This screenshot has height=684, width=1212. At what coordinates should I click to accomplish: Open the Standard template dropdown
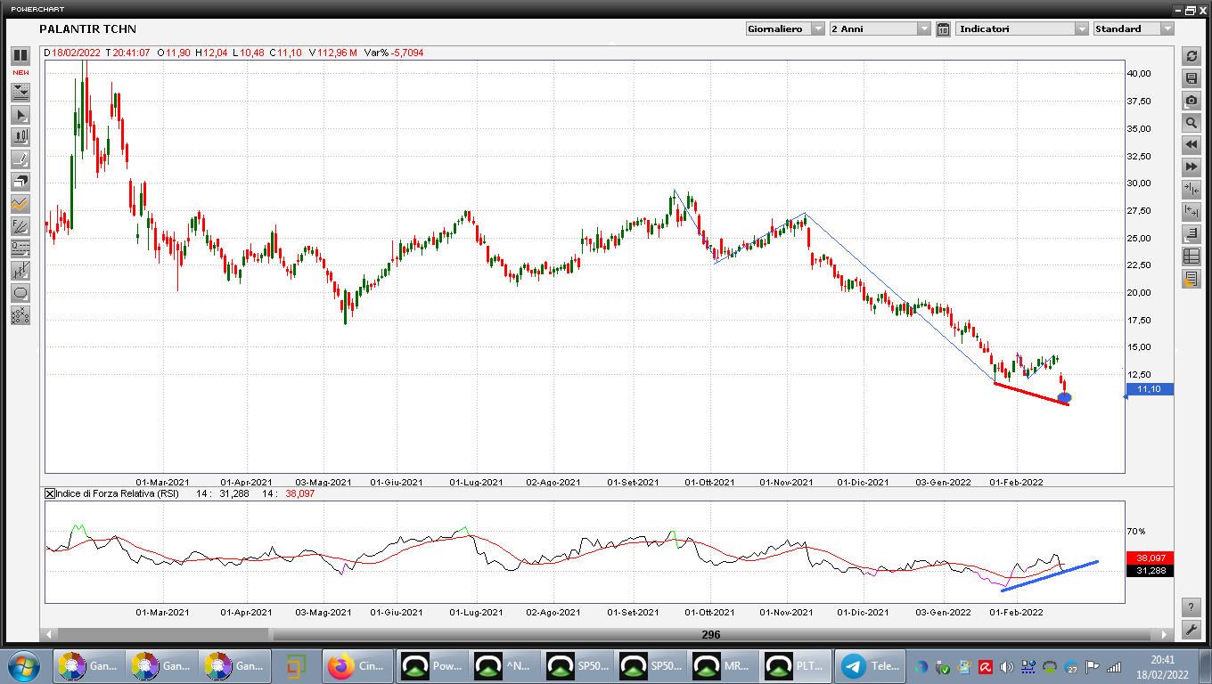[1134, 28]
